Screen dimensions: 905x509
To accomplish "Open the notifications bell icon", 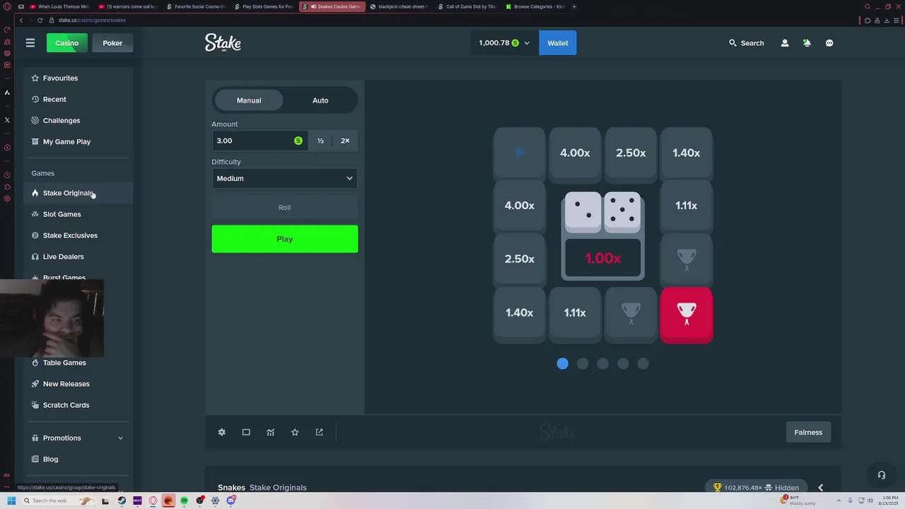I will tap(807, 43).
